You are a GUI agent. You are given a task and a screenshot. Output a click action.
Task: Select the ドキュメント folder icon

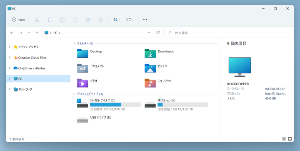82,68
